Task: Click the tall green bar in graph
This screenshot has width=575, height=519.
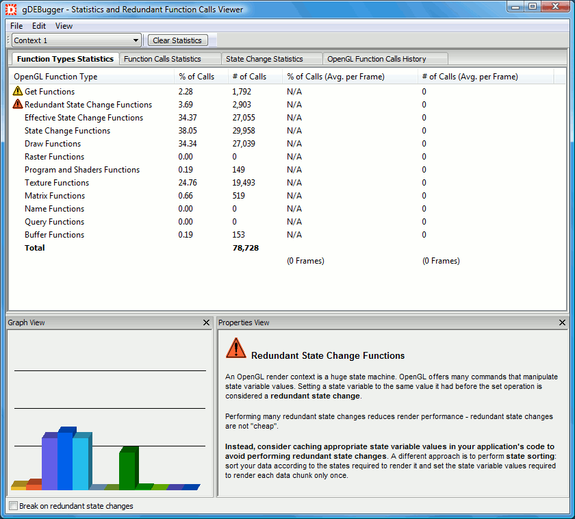Action: pos(127,468)
